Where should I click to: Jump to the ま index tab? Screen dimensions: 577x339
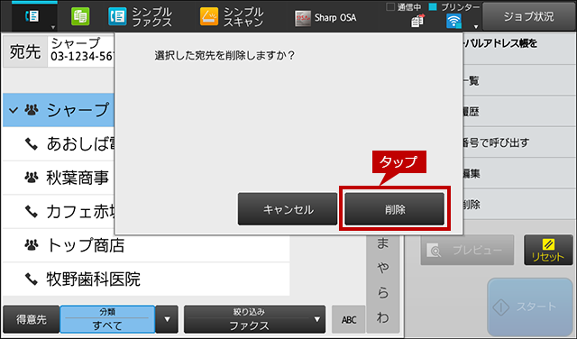[x=382, y=243]
